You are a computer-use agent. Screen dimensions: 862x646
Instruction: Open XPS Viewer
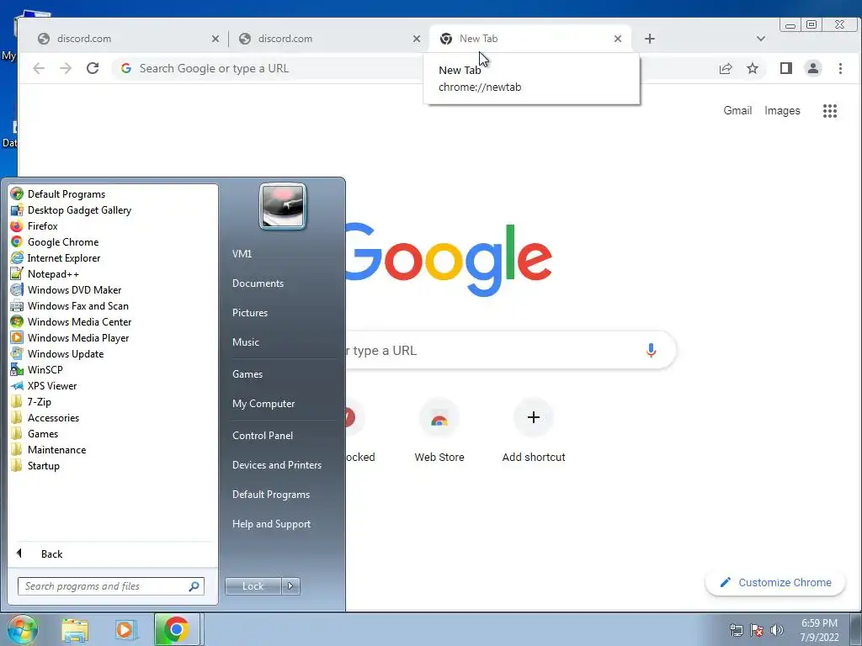pyautogui.click(x=113, y=385)
